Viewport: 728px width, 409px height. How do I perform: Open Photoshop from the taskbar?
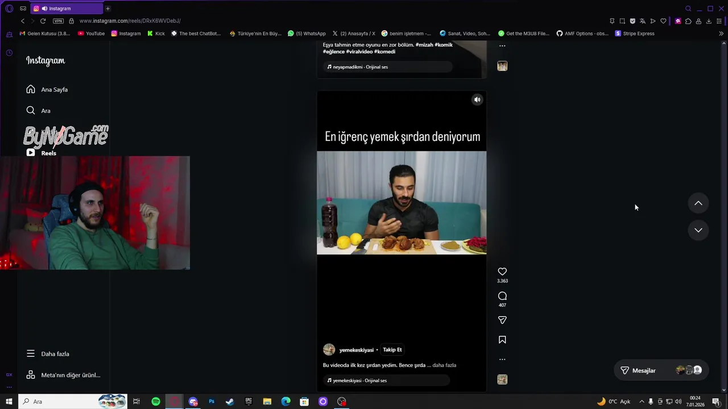[212, 402]
